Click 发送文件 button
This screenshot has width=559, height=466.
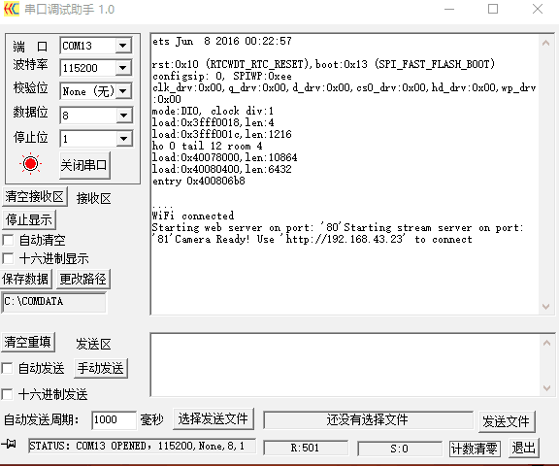507,421
